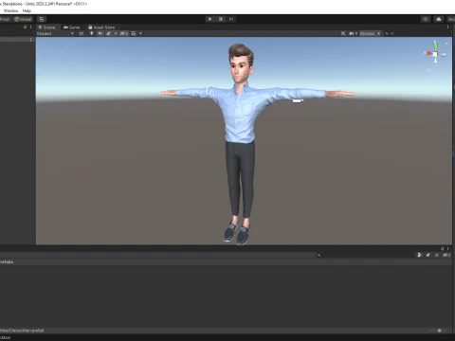This screenshot has width=455, height=341.
Task: Open the Gizmos dropdown
Action: tap(370, 33)
